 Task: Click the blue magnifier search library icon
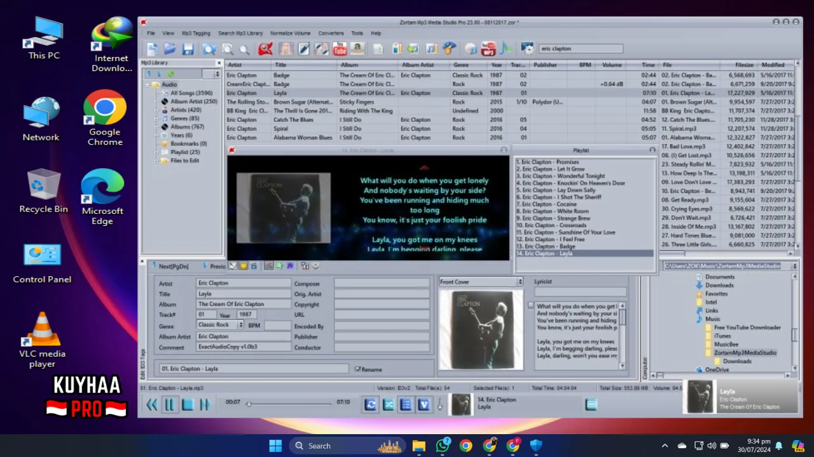pyautogui.click(x=209, y=49)
